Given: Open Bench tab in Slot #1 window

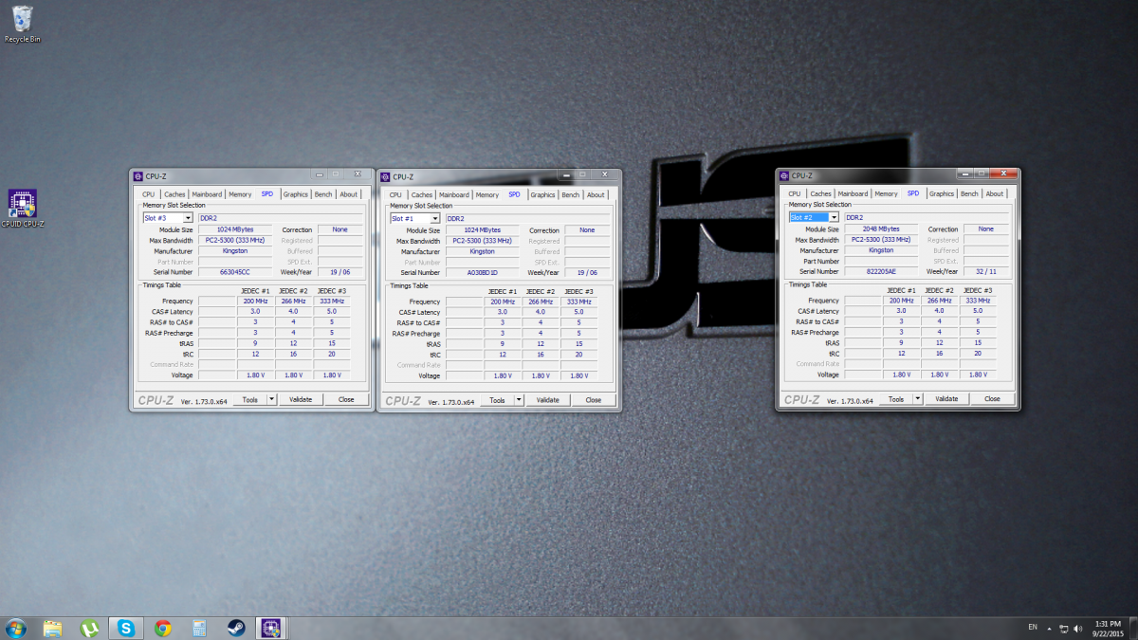Looking at the screenshot, I should coord(571,195).
